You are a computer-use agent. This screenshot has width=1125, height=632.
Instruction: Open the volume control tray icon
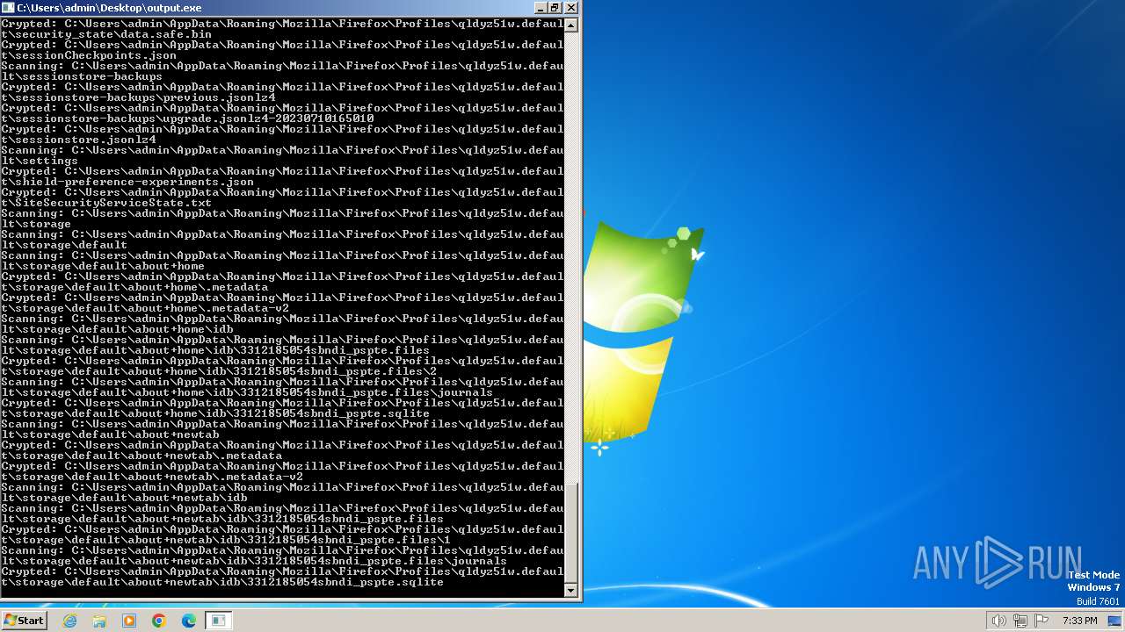pos(998,621)
